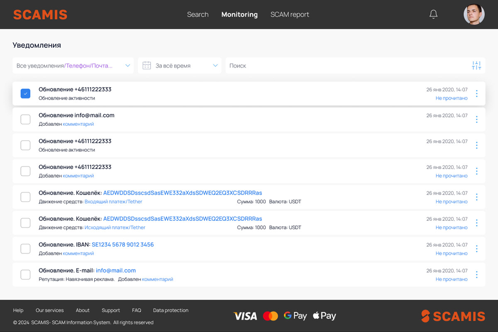Open Data protection footer link
Screen dimensions: 498x332
[x=171, y=310]
